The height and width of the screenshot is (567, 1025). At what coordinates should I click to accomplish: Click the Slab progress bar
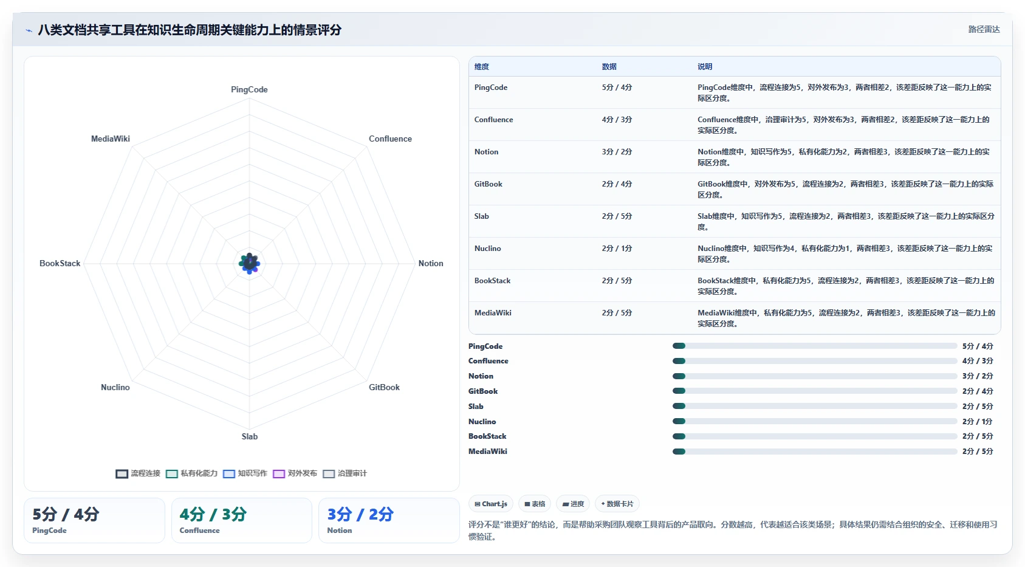click(815, 406)
